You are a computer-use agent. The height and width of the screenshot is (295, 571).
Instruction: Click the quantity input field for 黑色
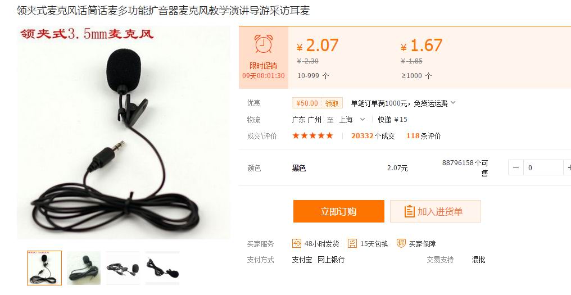pyautogui.click(x=543, y=167)
